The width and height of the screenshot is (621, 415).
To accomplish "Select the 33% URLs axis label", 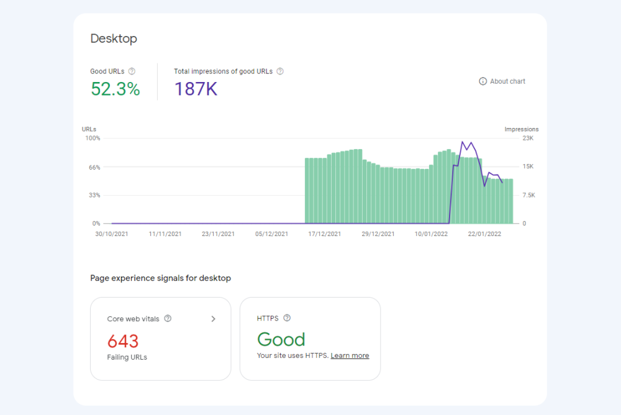I will 94,195.
